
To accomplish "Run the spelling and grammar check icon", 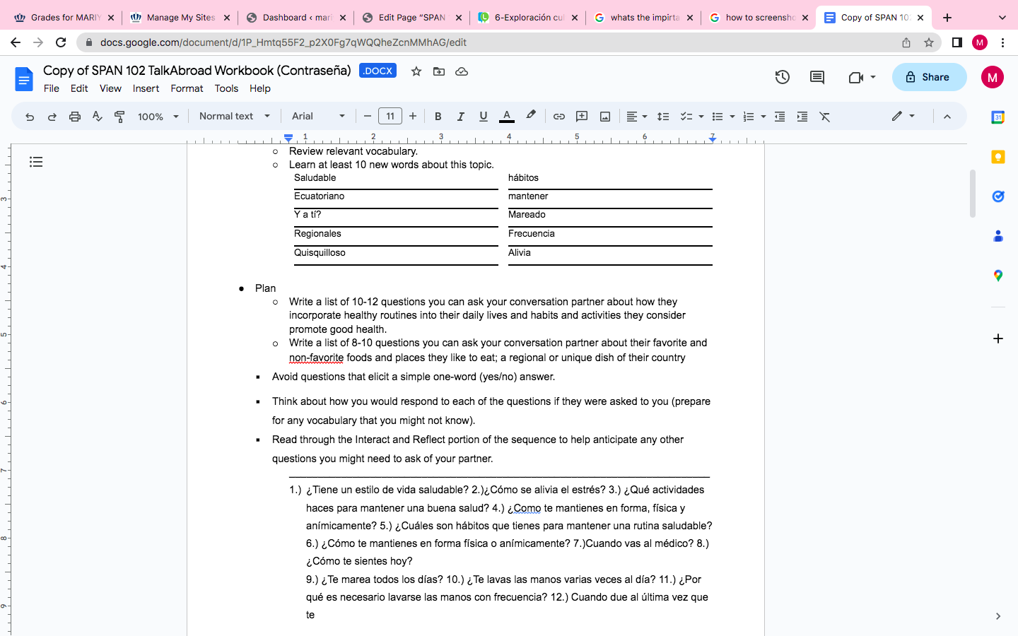I will pyautogui.click(x=97, y=117).
